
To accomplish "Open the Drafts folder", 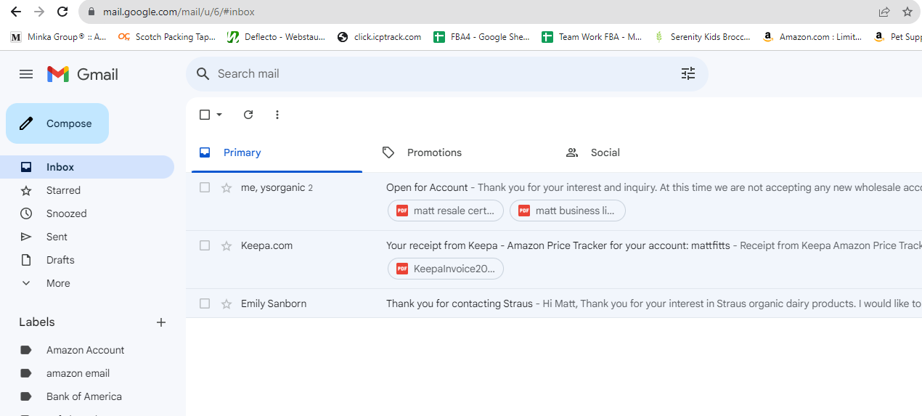I will pyautogui.click(x=87, y=260).
